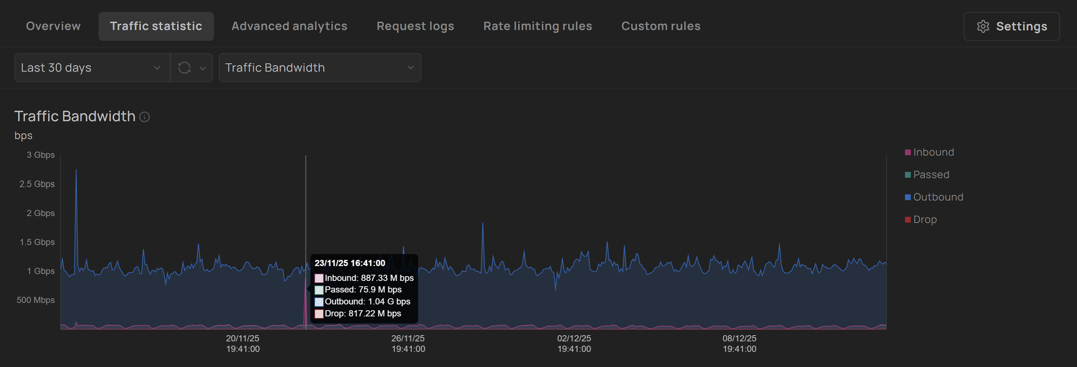This screenshot has height=367, width=1077.
Task: Expand the Last 30 days time range dropdown
Action: 92,68
